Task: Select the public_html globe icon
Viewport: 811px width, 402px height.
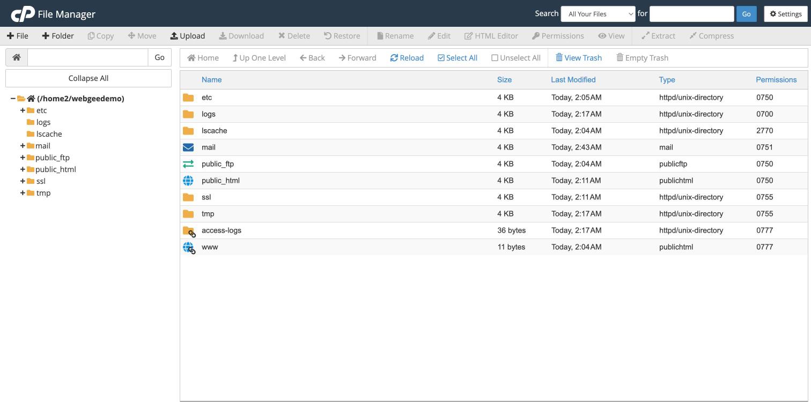Action: pos(188,181)
